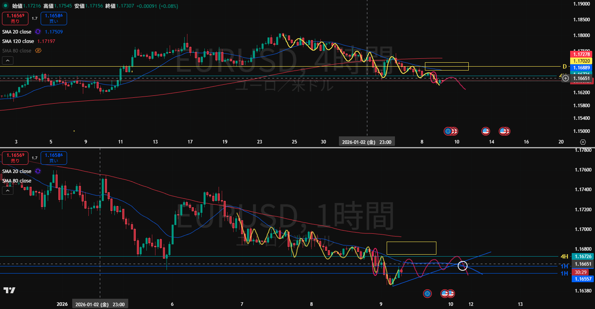Click the purple sync icon beside SMA 20 in lower chart
The width and height of the screenshot is (595, 309).
point(38,171)
